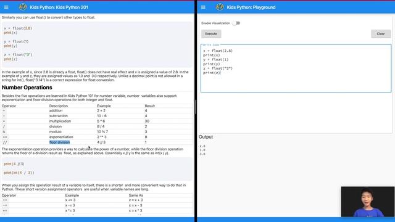Viewport: 395px width, 222px height.
Task: Click the split divider handle between panes
Action: (x=196, y=107)
